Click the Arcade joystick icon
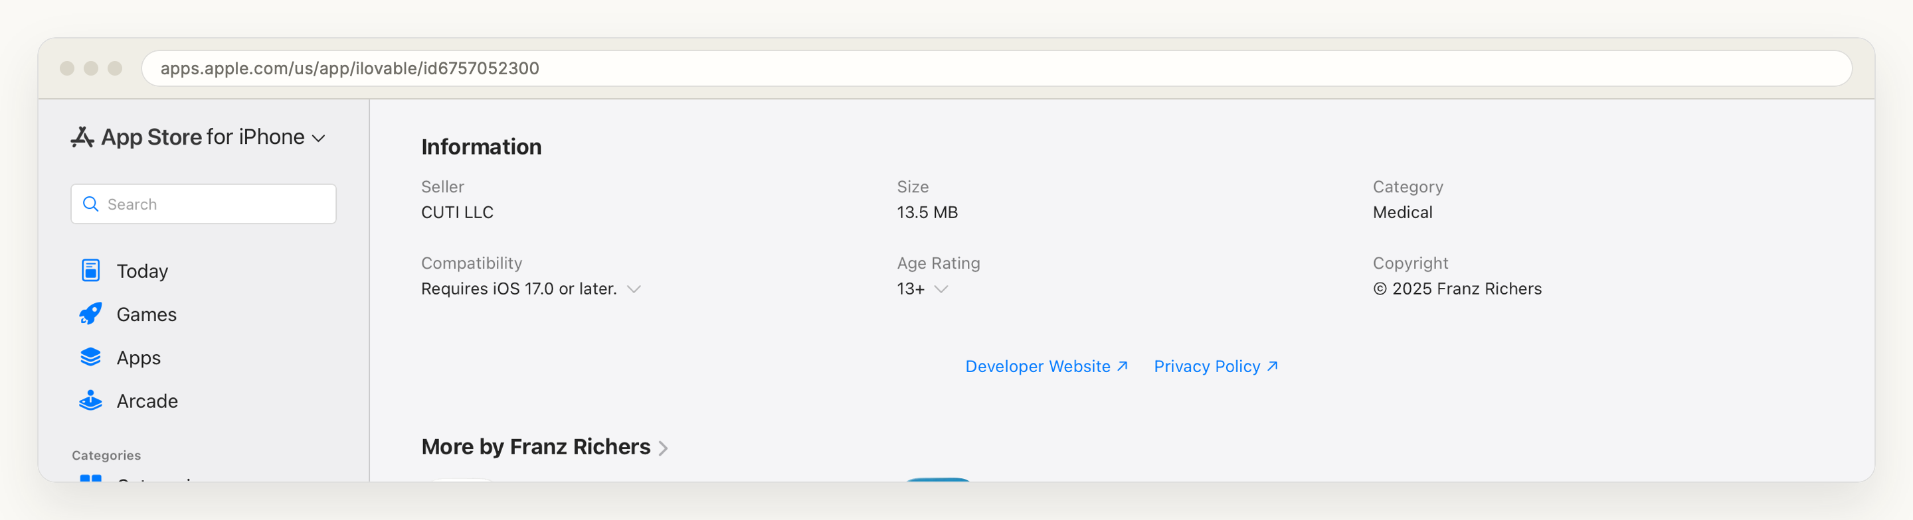The image size is (1913, 520). point(90,401)
